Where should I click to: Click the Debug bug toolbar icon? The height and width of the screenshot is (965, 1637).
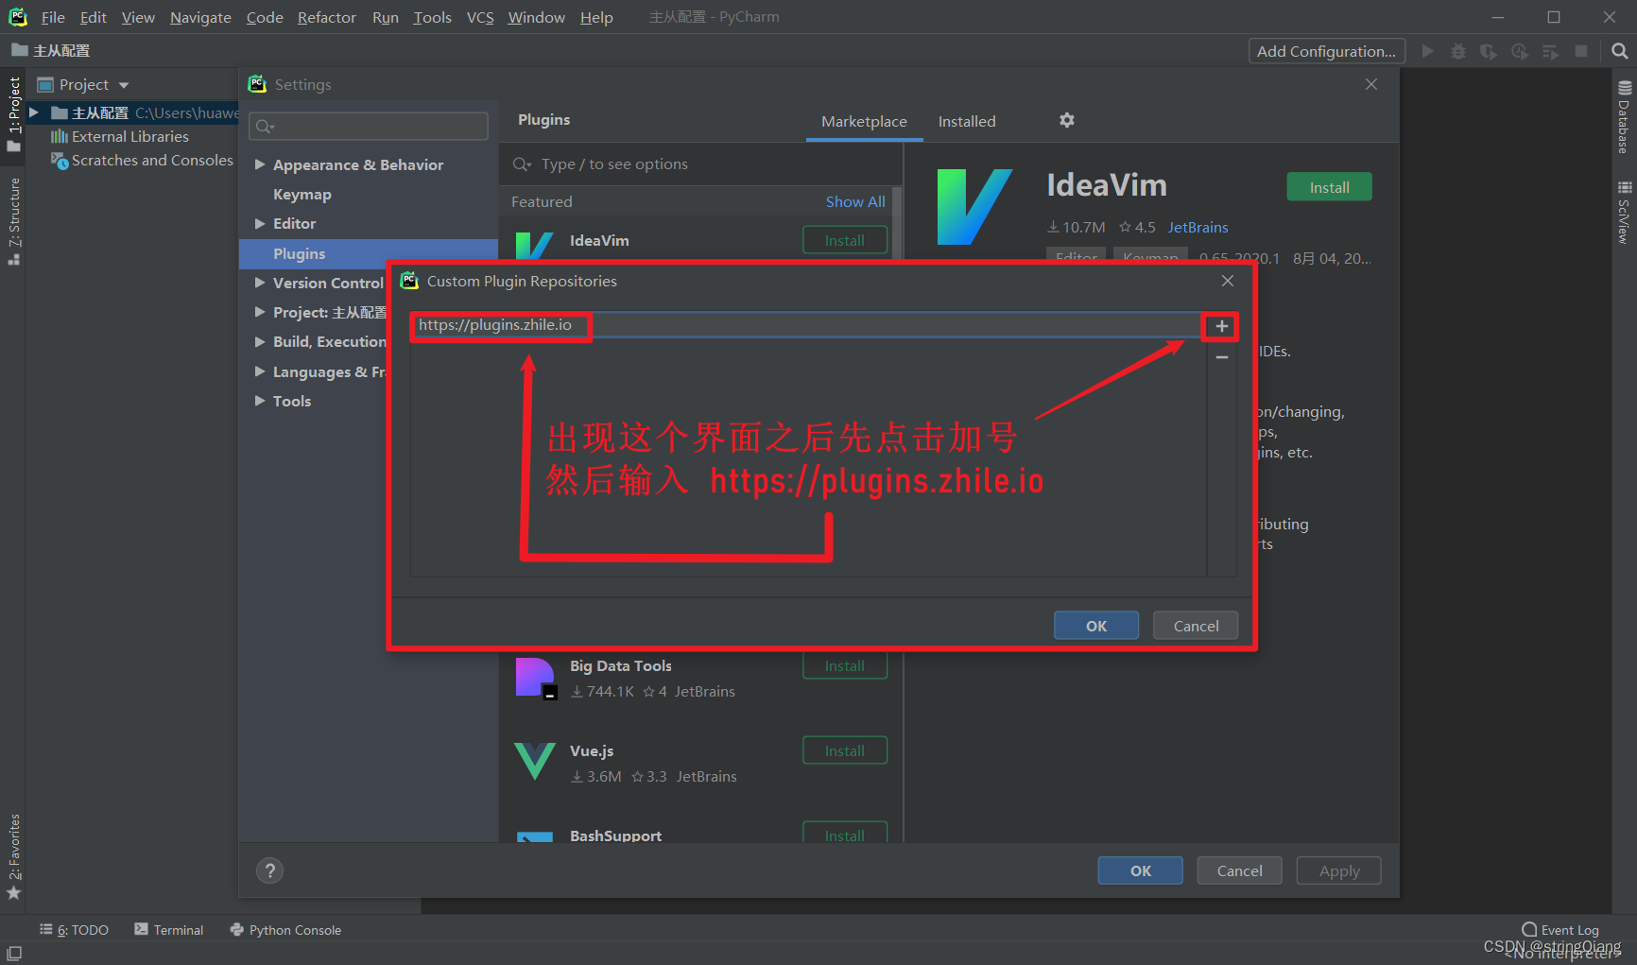click(x=1458, y=51)
